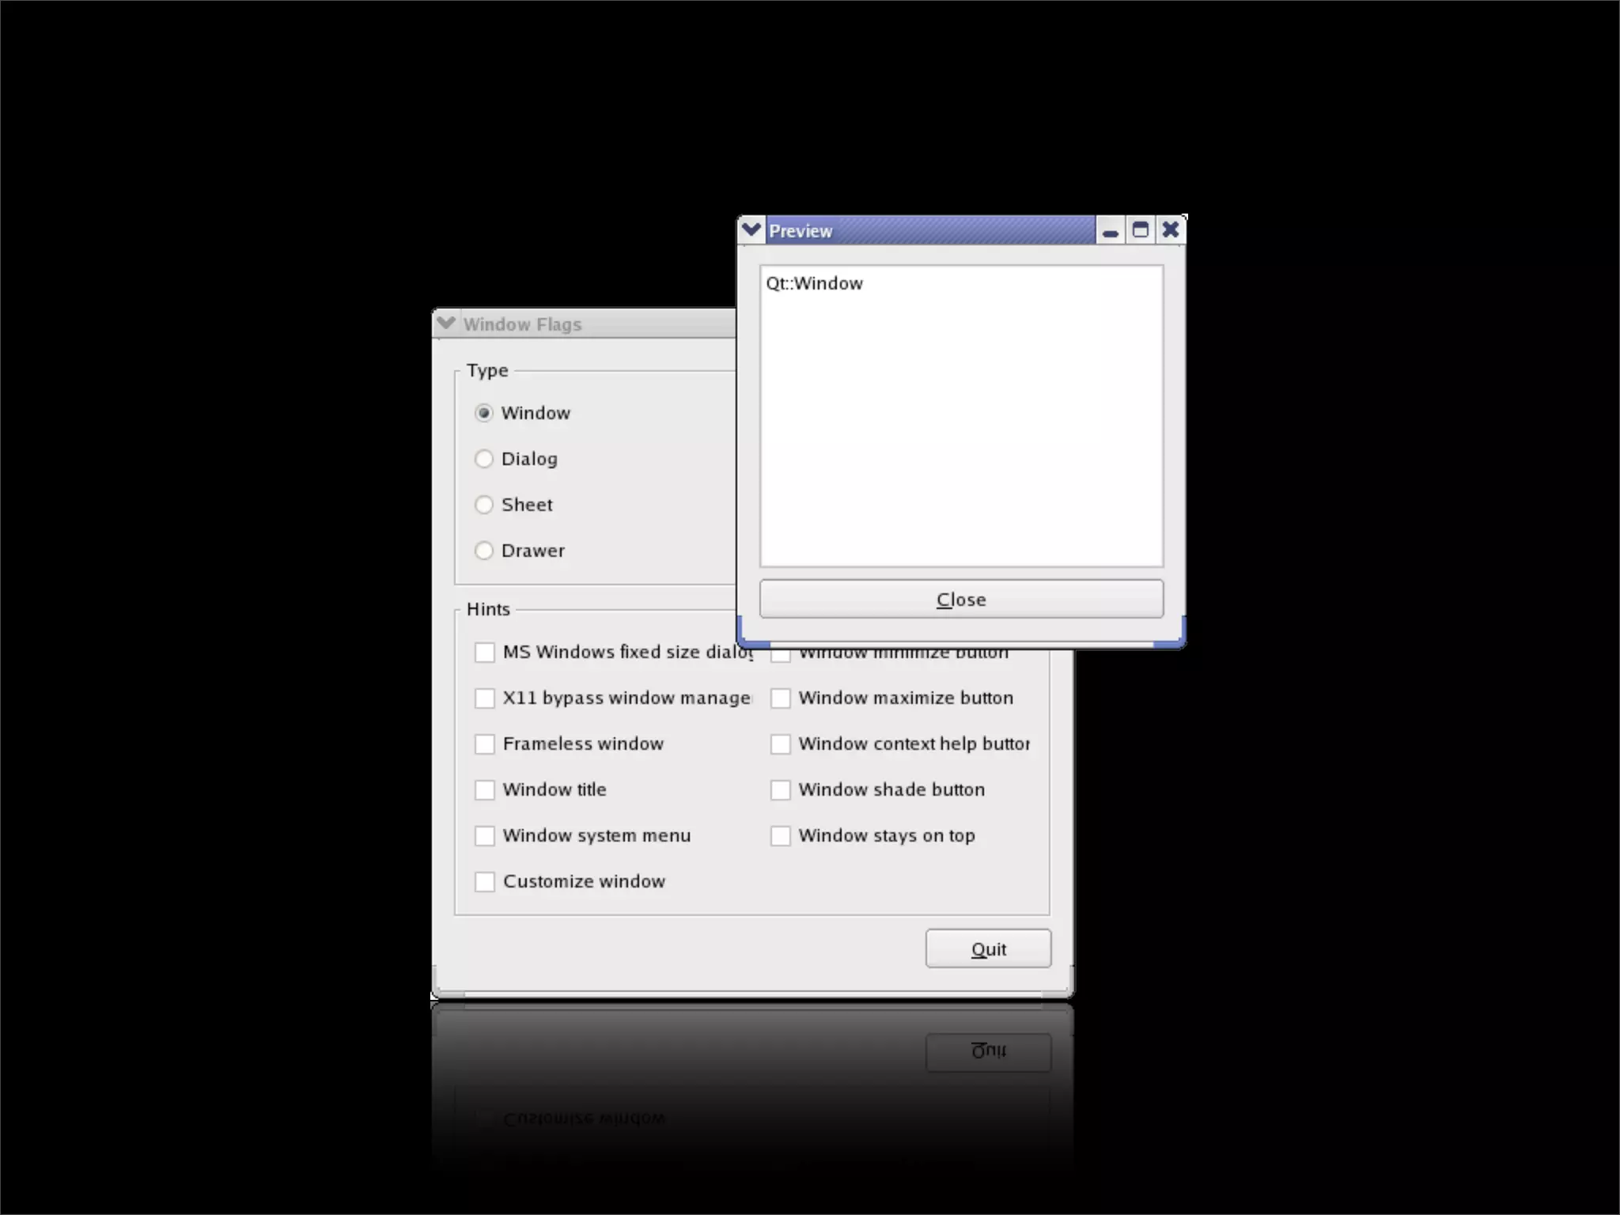
Task: Enable MS Windows fixed size dialog hint
Action: [485, 652]
